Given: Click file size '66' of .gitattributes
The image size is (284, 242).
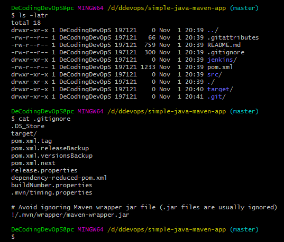Looking at the screenshot, I should click(152, 37).
